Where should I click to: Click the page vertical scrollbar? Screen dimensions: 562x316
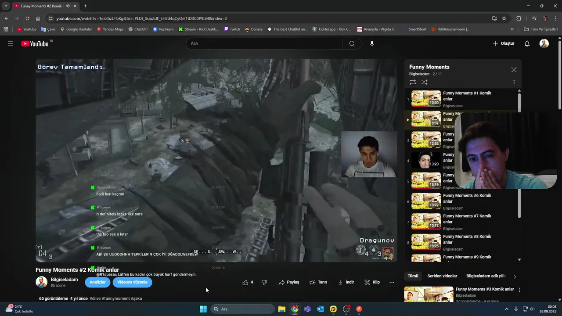click(559, 75)
